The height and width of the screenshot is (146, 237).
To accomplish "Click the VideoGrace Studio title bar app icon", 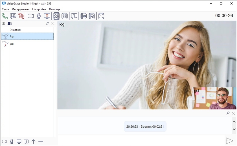I will pyautogui.click(x=4, y=3).
